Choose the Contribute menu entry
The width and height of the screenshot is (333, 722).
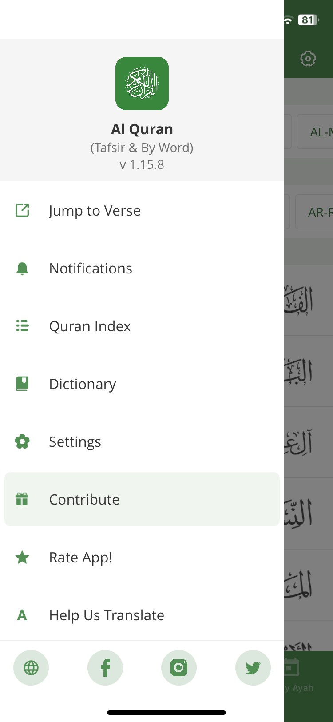coord(142,499)
